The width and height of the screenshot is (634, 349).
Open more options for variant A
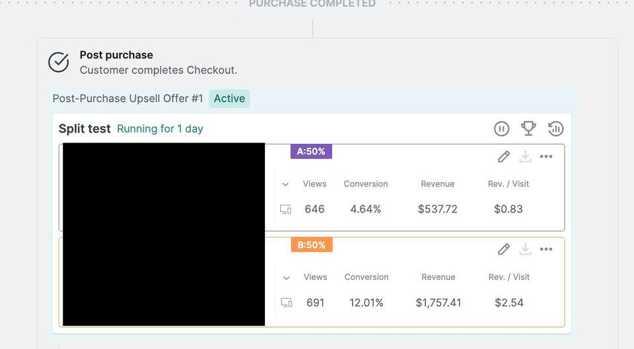coord(546,156)
